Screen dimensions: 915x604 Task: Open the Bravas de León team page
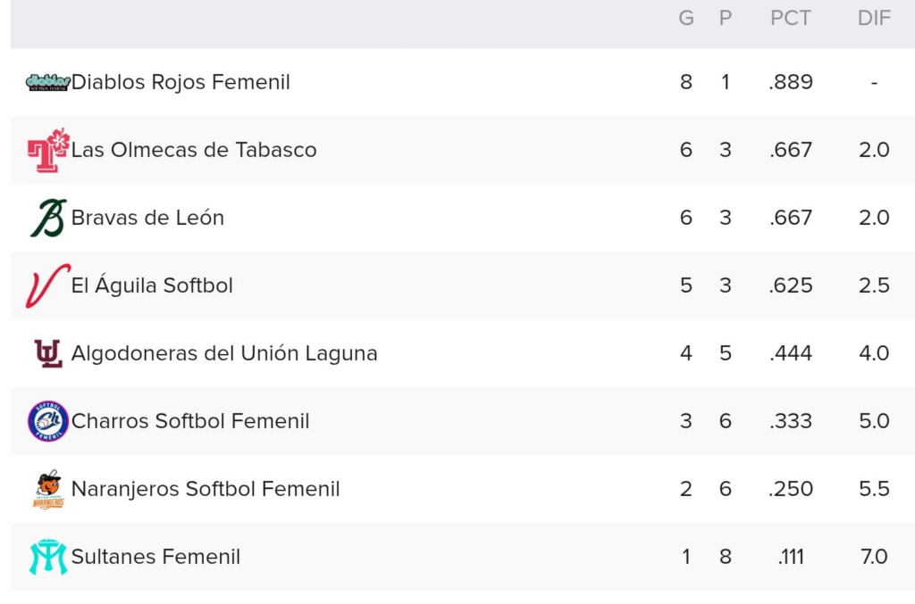coord(147,218)
